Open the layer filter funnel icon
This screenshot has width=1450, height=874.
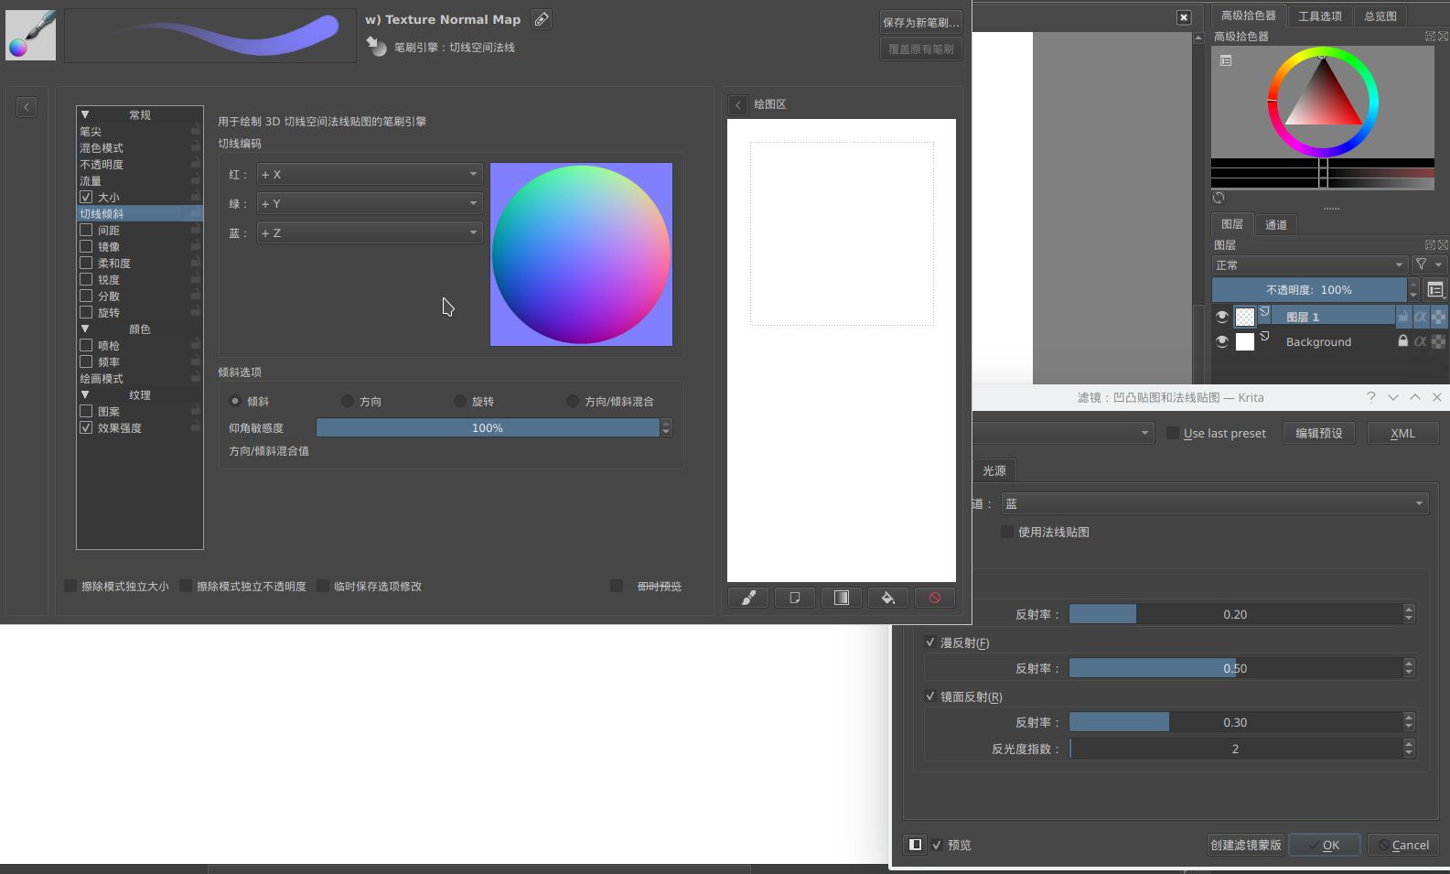click(x=1426, y=264)
